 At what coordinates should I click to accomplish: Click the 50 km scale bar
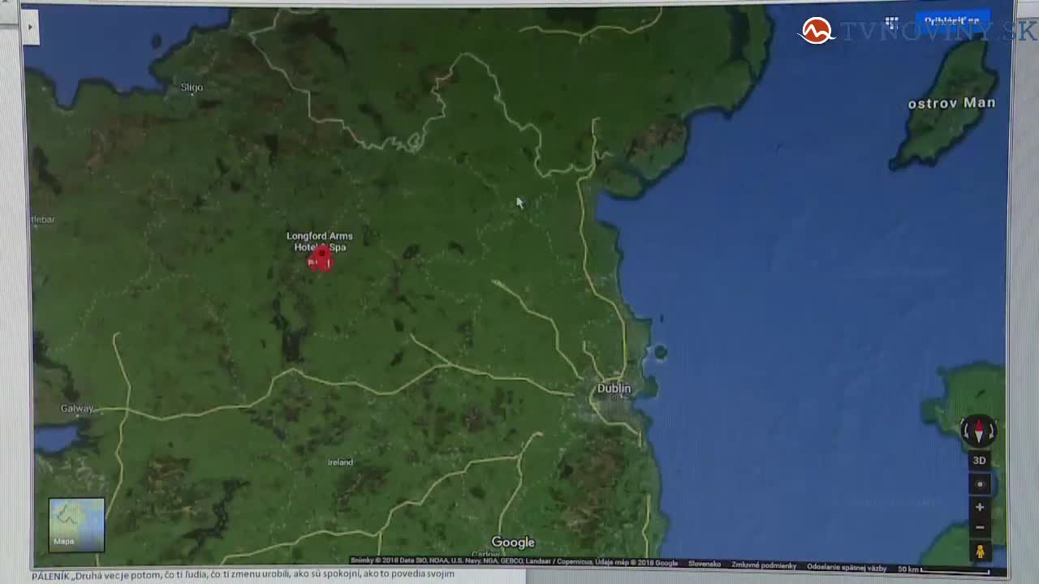point(944,569)
